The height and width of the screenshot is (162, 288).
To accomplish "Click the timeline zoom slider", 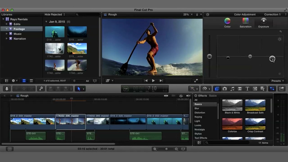I will pos(166,149).
